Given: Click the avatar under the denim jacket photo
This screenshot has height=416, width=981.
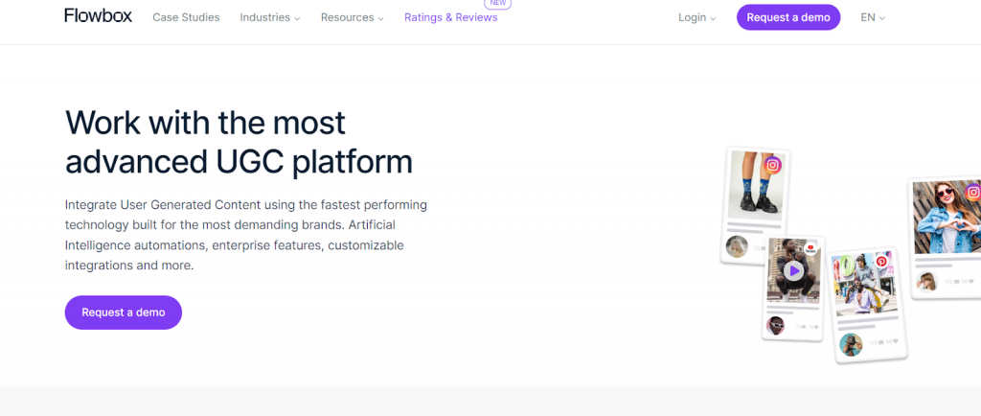Looking at the screenshot, I should click(x=926, y=281).
